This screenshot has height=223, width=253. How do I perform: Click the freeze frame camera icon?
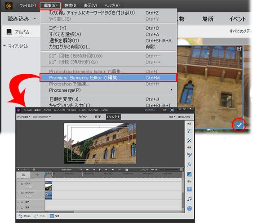click(127, 169)
